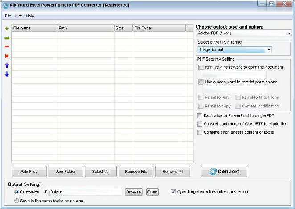Screen dimensions: 295x209
Task: Enable Use a password to restrict permissions
Action: click(201, 82)
